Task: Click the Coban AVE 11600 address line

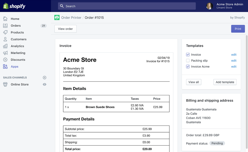Action: tap(198, 118)
